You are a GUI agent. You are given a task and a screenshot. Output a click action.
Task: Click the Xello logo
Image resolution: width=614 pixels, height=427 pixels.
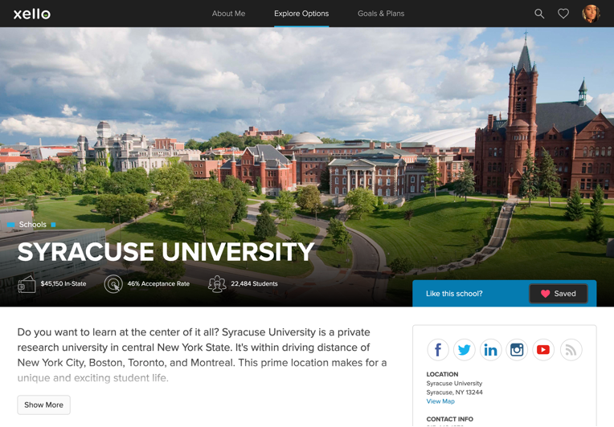31,14
